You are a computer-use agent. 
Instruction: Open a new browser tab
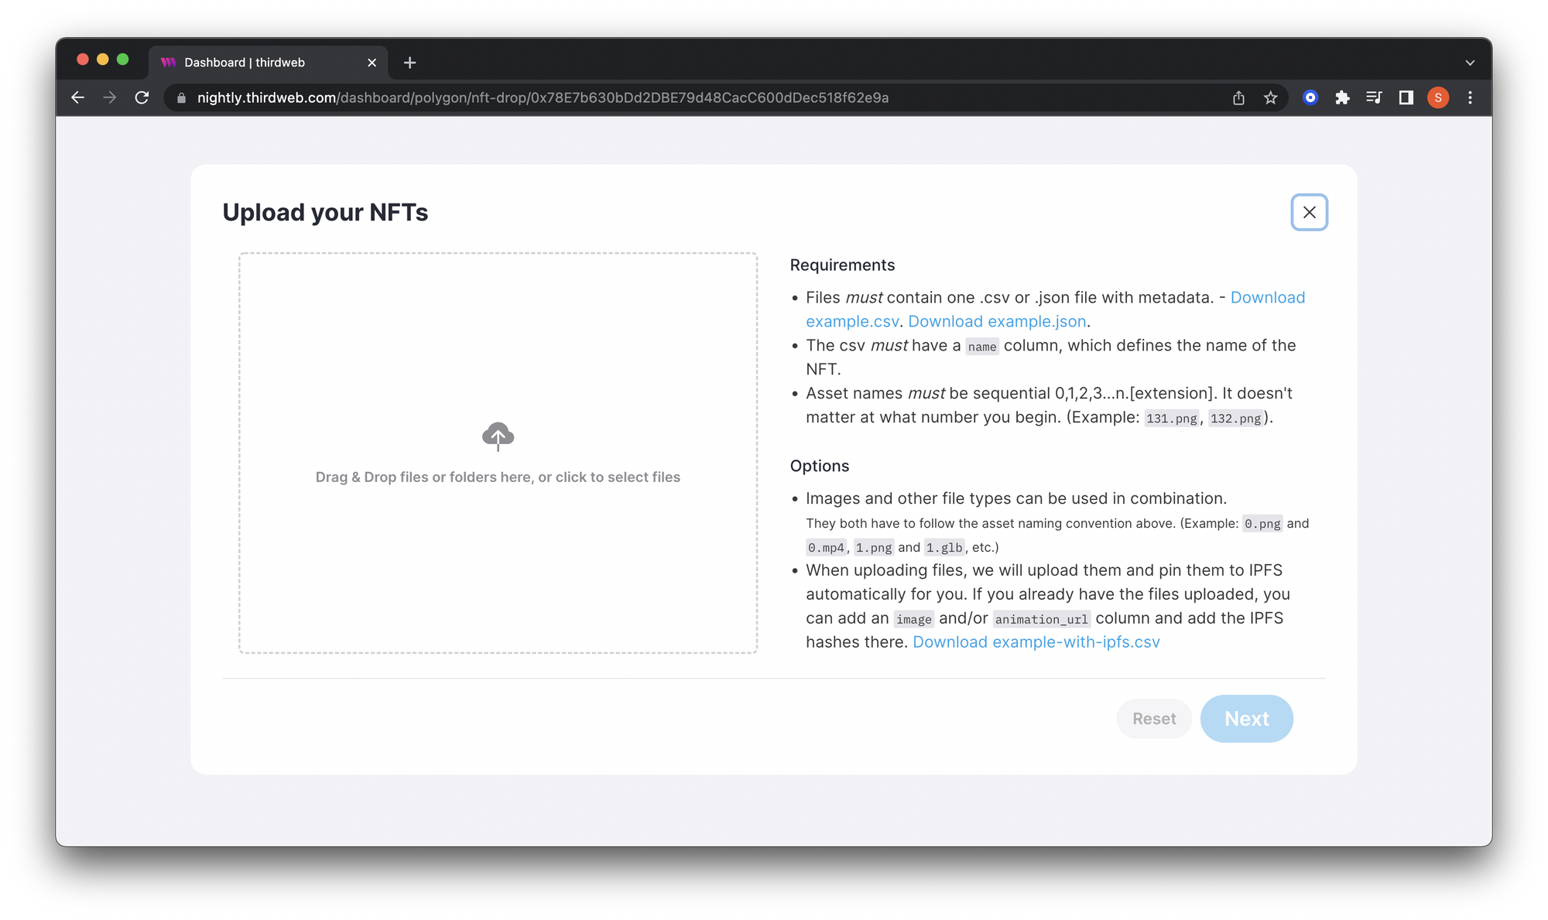[409, 63]
